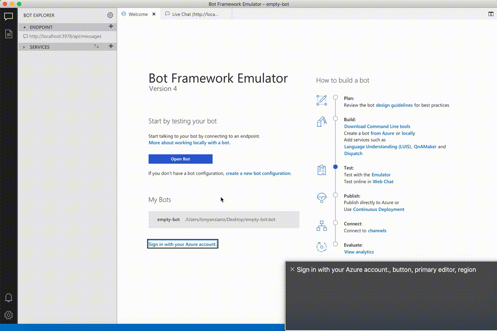The height and width of the screenshot is (331, 497).
Task: Toggle split editor layout icon top right
Action: tap(491, 14)
